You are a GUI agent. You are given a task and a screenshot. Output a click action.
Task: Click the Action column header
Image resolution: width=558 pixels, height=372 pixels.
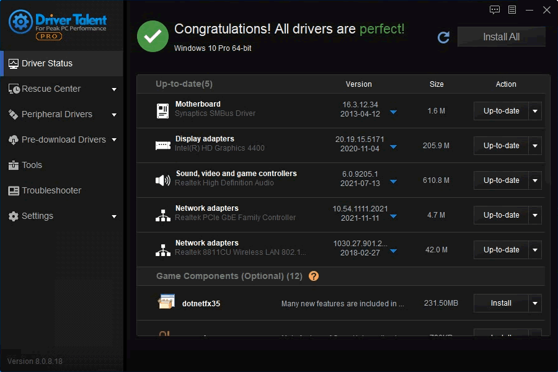coord(506,84)
